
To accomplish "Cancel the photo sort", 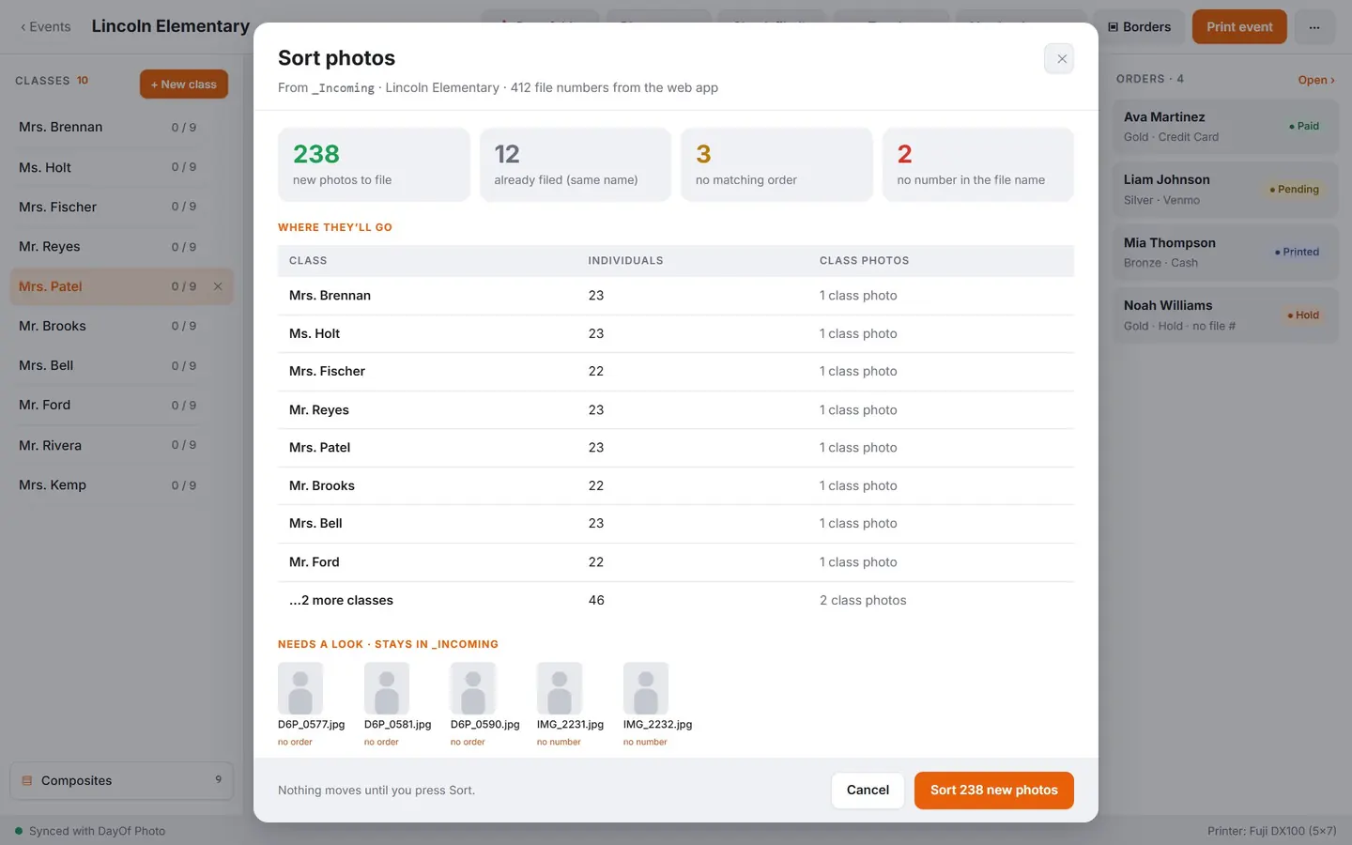I will tap(868, 791).
